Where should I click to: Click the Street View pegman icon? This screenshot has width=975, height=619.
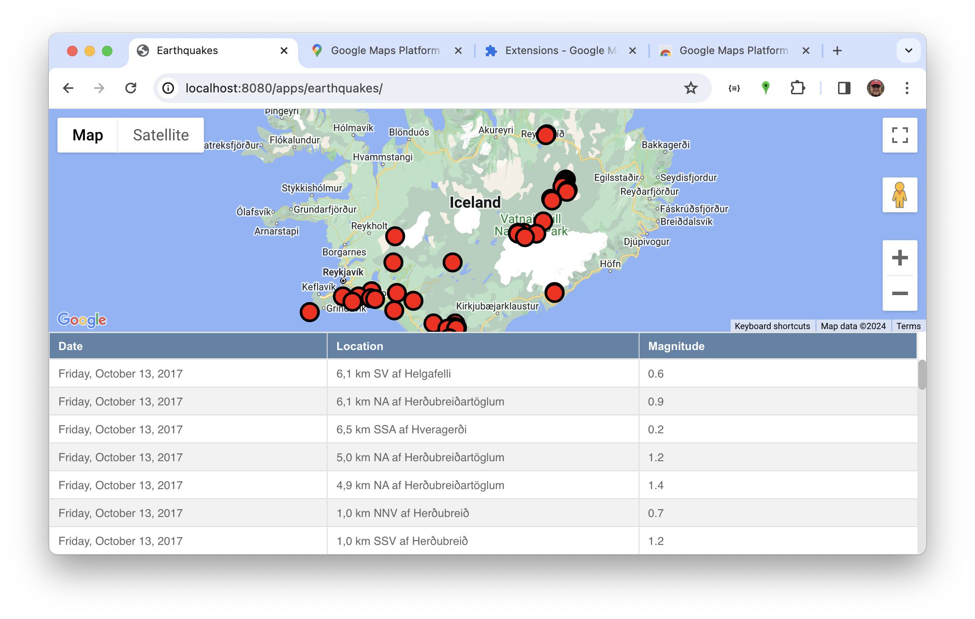coord(900,195)
